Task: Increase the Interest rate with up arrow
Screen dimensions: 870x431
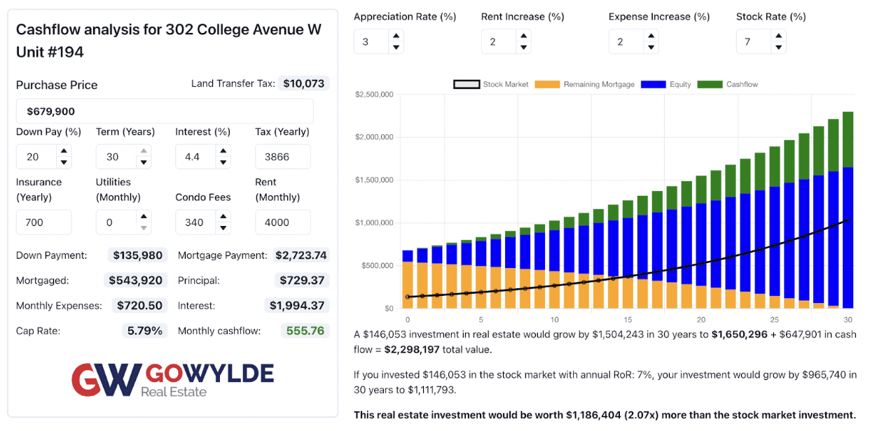Action: (x=223, y=150)
